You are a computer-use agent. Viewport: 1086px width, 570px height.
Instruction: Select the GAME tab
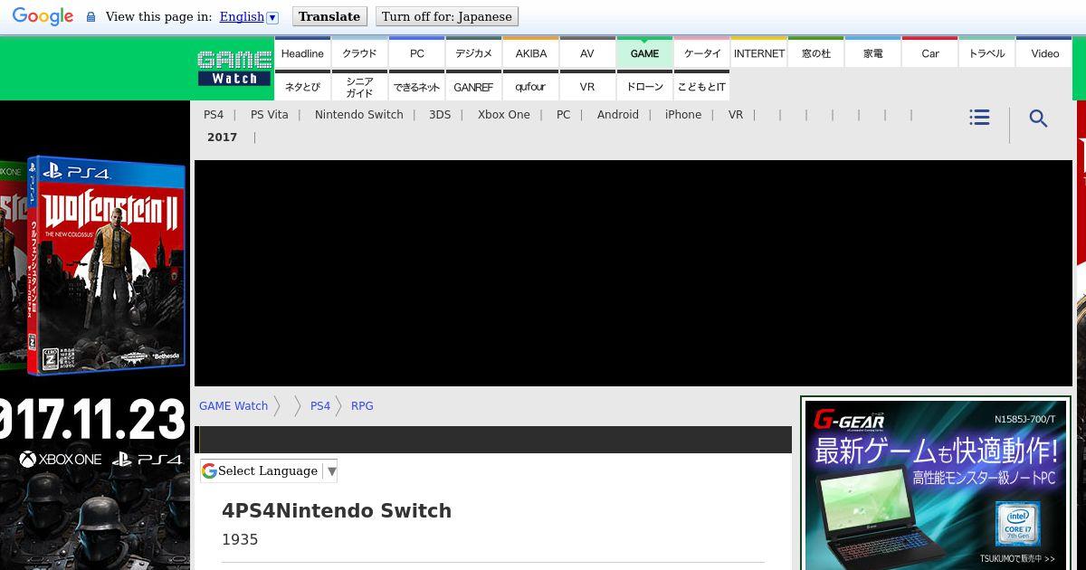coord(644,53)
